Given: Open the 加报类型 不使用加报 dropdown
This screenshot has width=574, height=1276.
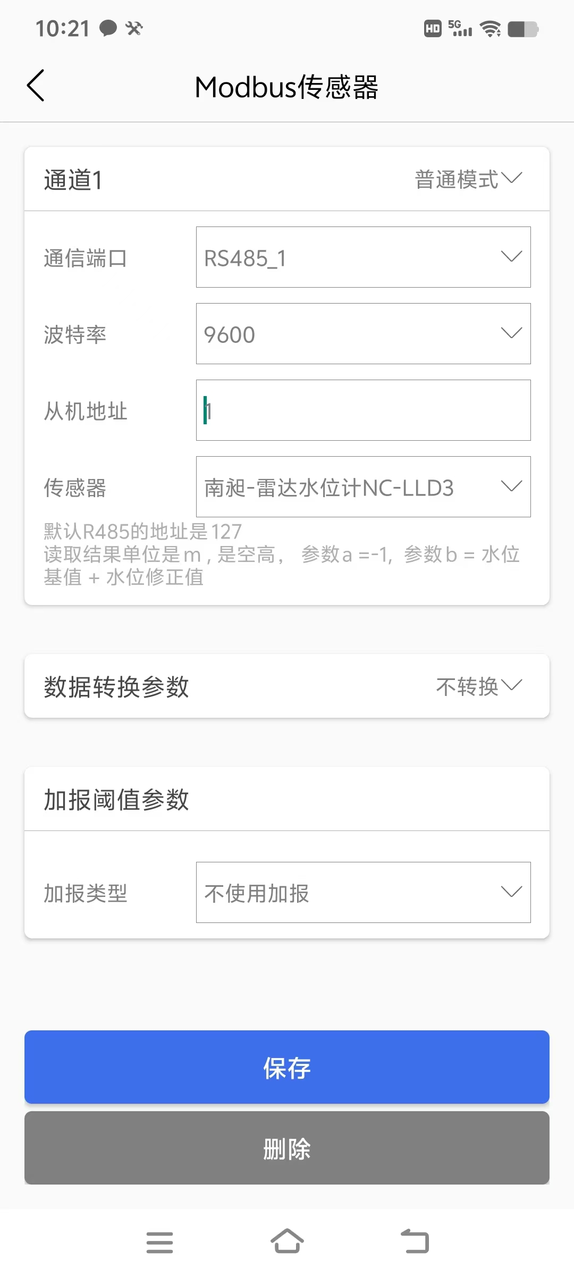Looking at the screenshot, I should coord(363,893).
